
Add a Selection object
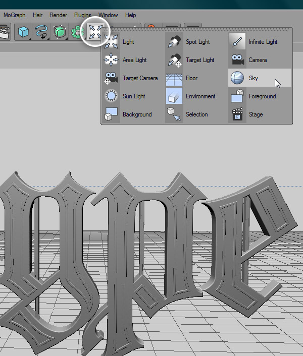[x=196, y=114]
